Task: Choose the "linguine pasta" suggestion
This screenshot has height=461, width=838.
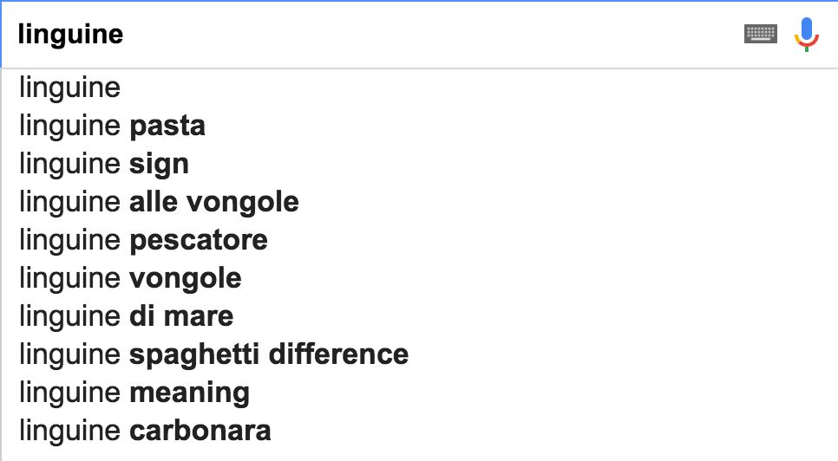Action: [112, 126]
